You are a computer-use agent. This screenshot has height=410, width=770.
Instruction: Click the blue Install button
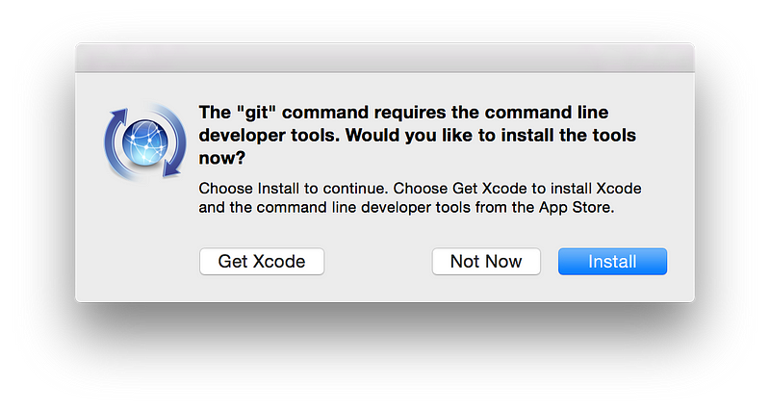pyautogui.click(x=612, y=261)
